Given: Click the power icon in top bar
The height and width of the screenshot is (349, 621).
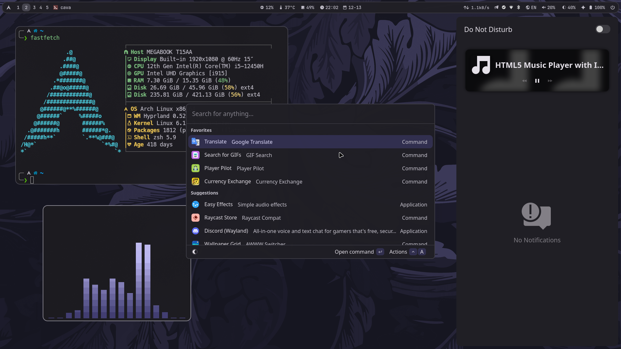Looking at the screenshot, I should (x=613, y=7).
